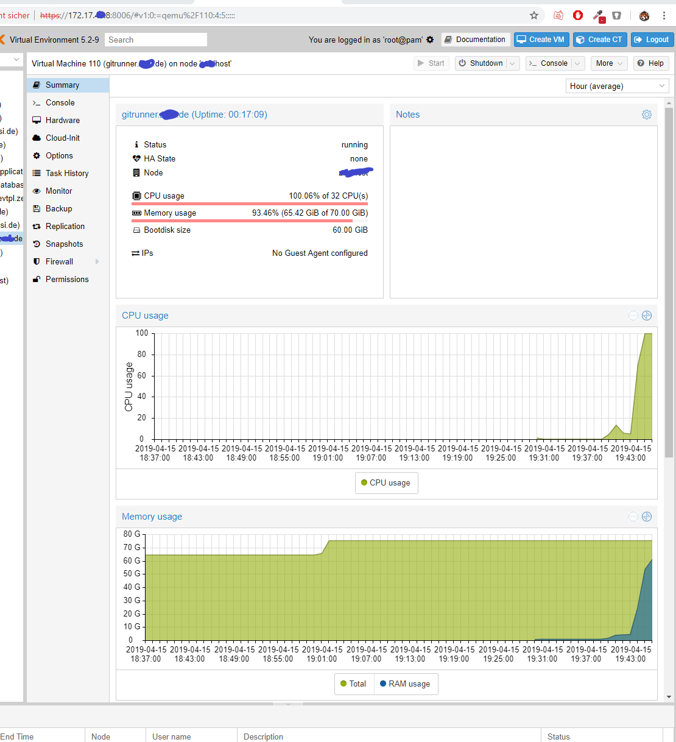The width and height of the screenshot is (676, 742).
Task: Open Backup tab
Action: click(68, 208)
